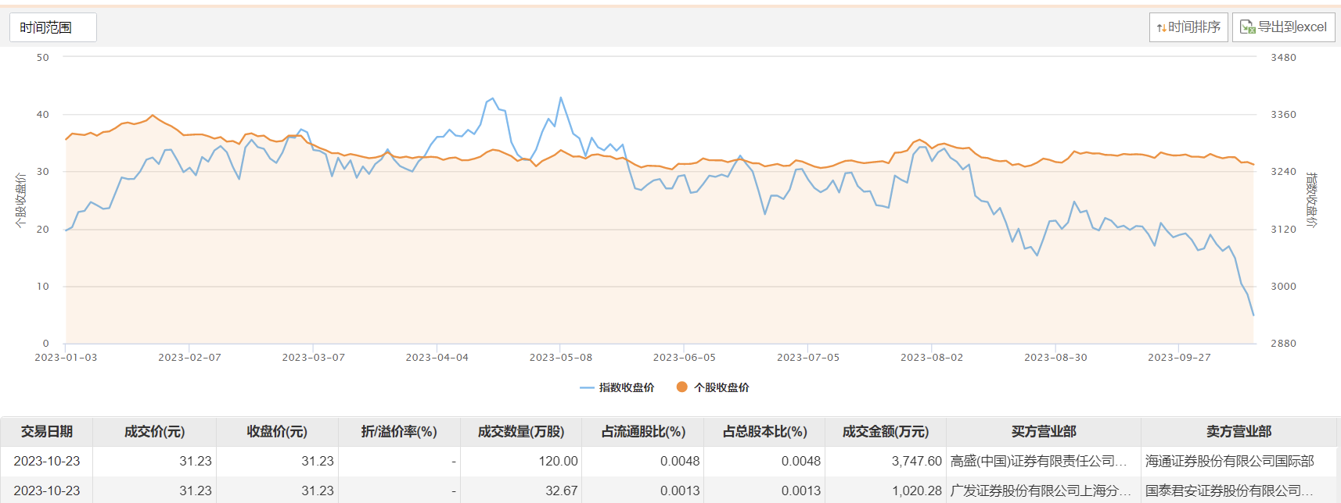Select the 交易日期 column header
Image resolution: width=1341 pixels, height=503 pixels.
[47, 432]
